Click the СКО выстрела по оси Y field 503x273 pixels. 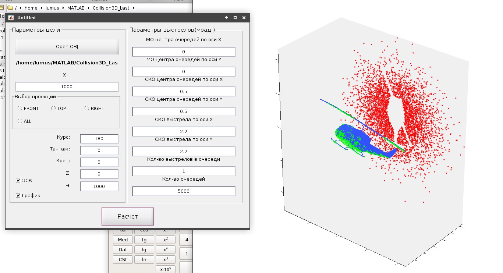[184, 152]
